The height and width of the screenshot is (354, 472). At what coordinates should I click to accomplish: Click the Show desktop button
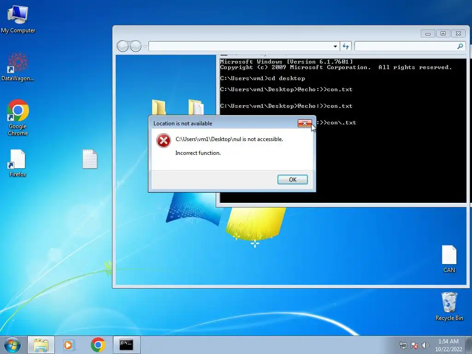(x=469, y=345)
